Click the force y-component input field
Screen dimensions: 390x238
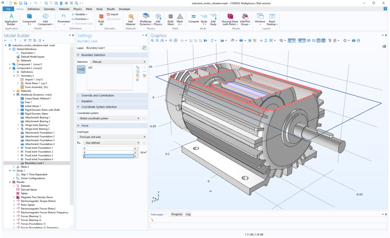tap(109, 152)
